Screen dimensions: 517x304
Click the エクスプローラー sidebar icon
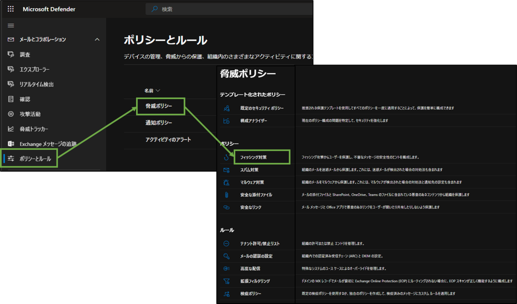(11, 69)
